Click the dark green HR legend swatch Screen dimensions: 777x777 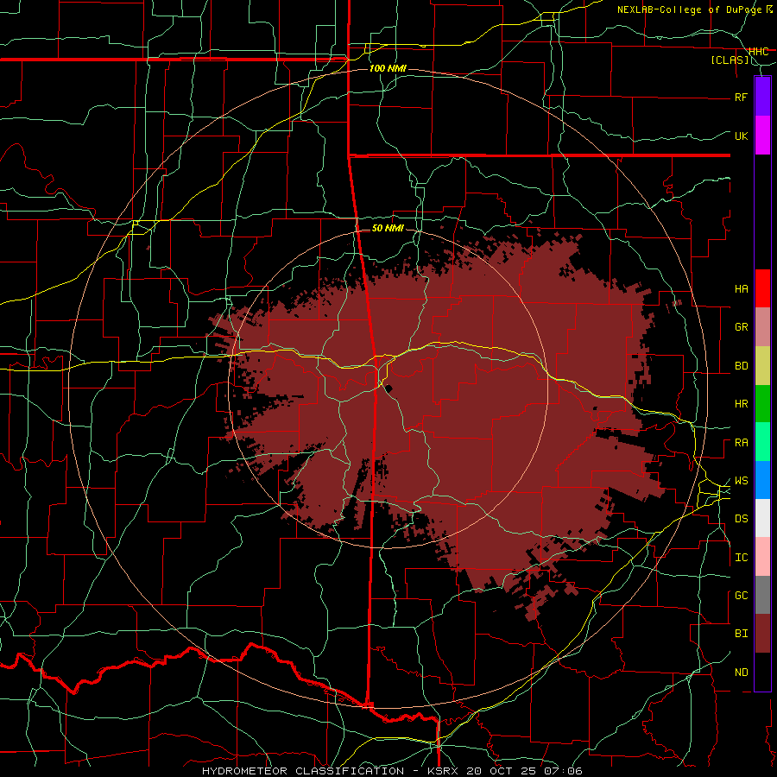pyautogui.click(x=762, y=404)
